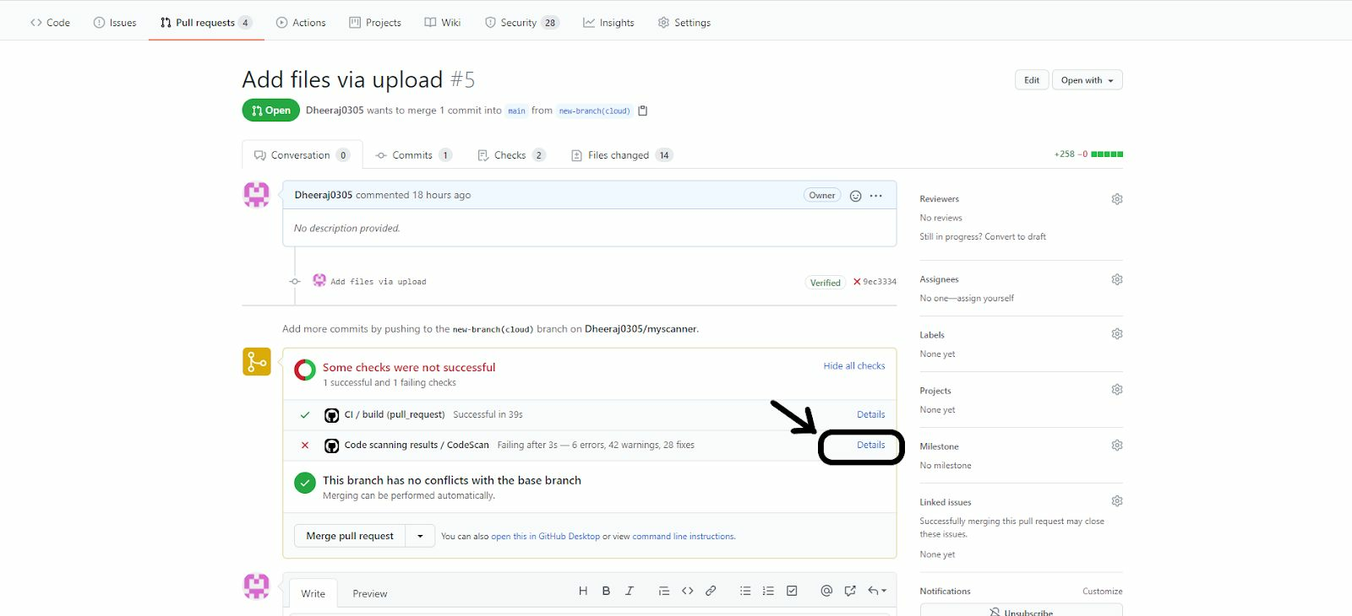Open the comment's three-dot options menu
The width and height of the screenshot is (1352, 616).
876,196
